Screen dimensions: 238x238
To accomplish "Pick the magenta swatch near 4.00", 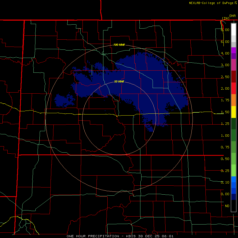I will click(x=234, y=50).
